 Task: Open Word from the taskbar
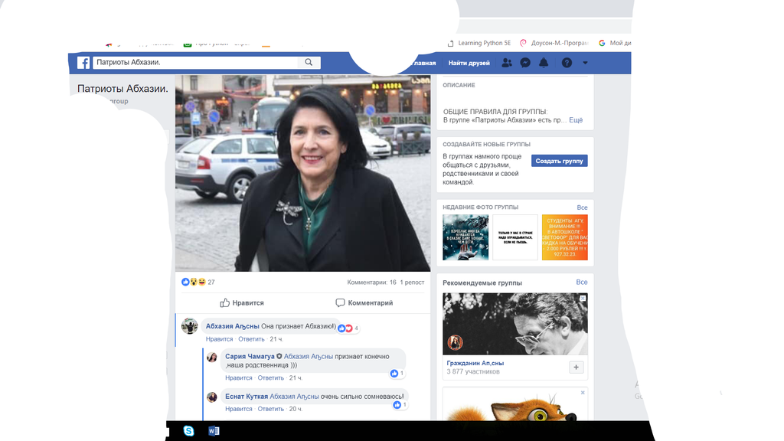point(214,430)
